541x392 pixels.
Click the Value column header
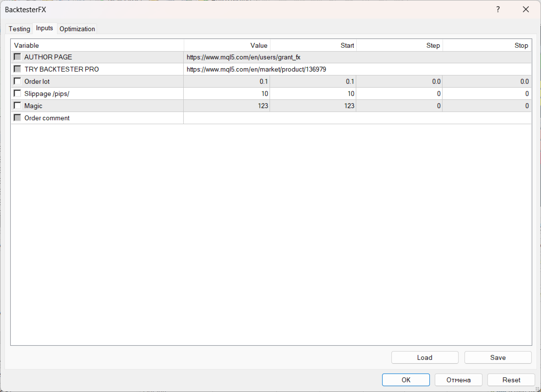click(x=227, y=45)
